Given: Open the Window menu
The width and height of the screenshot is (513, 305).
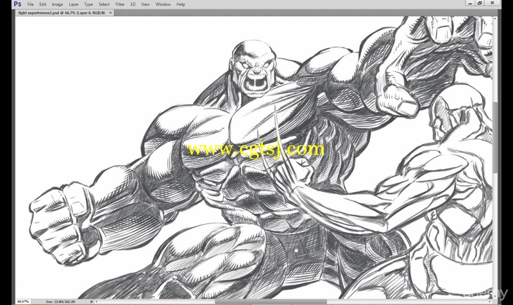Looking at the screenshot, I should pyautogui.click(x=163, y=4).
